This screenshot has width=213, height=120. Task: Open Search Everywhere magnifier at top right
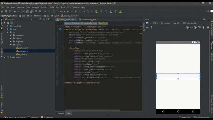[x=208, y=11]
